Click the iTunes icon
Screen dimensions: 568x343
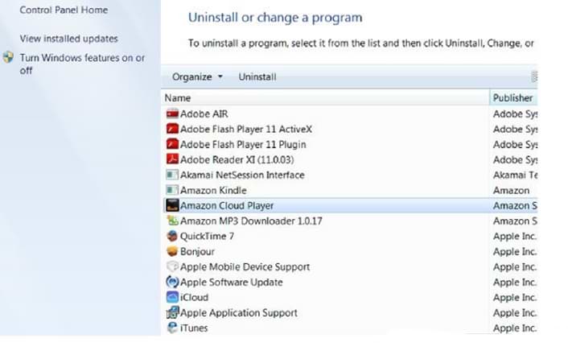172,328
